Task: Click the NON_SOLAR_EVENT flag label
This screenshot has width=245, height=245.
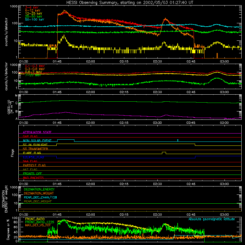Action: (x=37, y=141)
